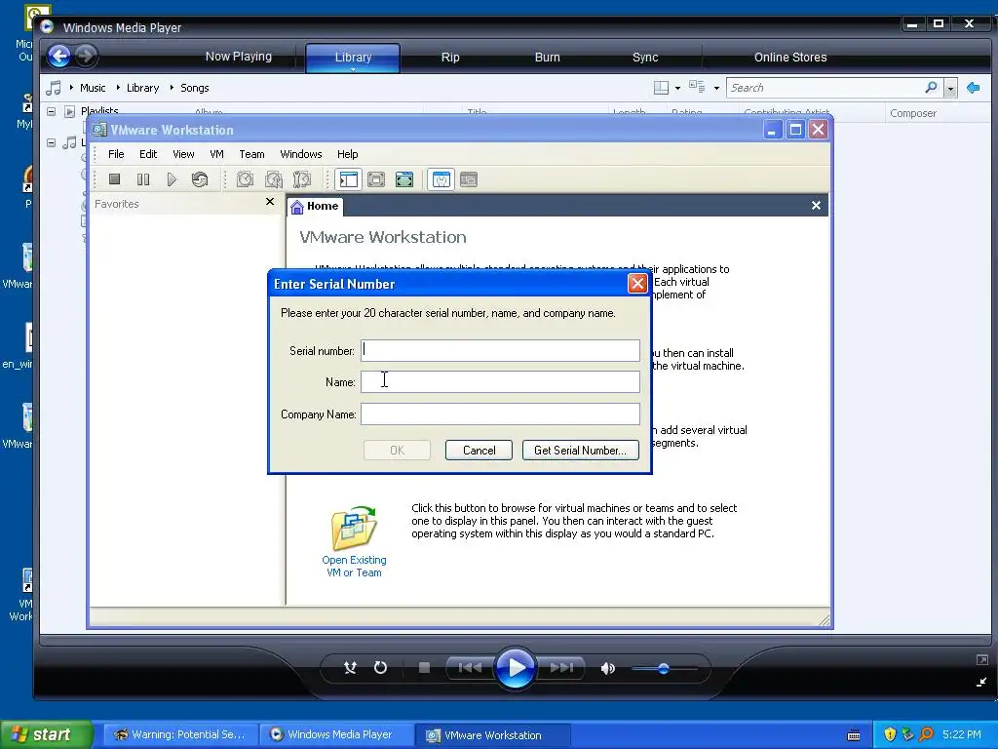Click the Media Player stop button

425,667
